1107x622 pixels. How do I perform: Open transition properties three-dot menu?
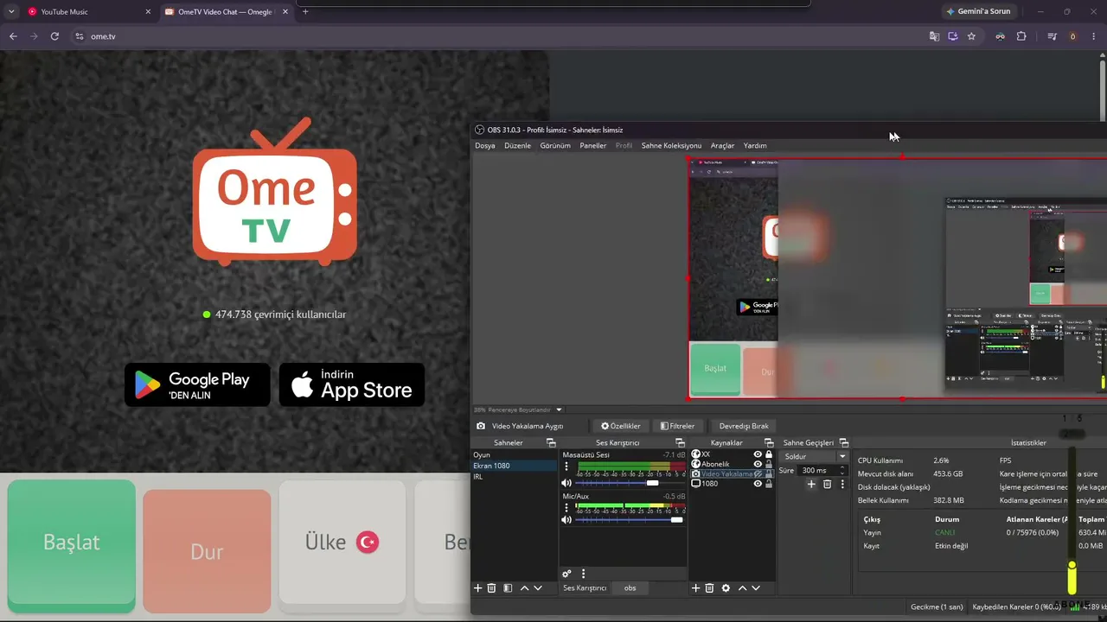[842, 485]
